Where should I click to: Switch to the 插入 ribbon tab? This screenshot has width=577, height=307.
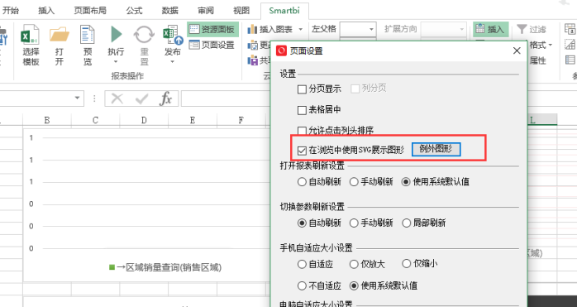(x=46, y=10)
